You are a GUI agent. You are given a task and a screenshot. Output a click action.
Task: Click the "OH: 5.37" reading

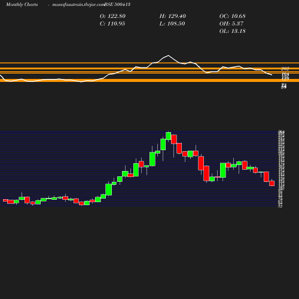click(x=231, y=24)
